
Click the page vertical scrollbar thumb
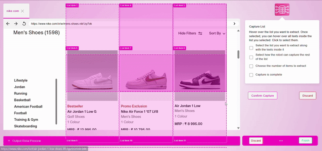pyautogui.click(x=238, y=54)
